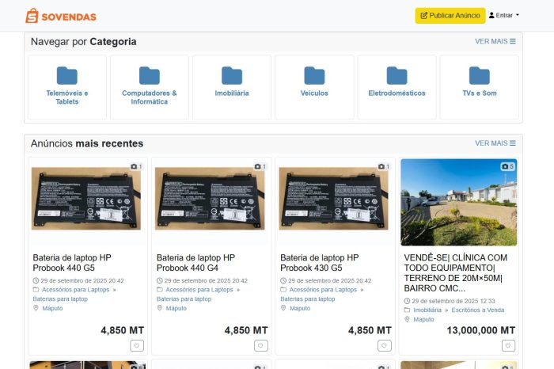The image size is (554, 369).
Task: Click the location pin icon on Probook 430 G5 card
Action: point(283,308)
